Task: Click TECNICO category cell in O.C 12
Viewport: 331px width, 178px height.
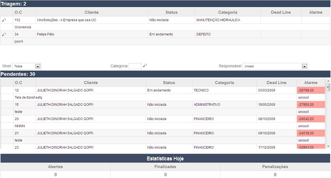Action: [x=201, y=90]
